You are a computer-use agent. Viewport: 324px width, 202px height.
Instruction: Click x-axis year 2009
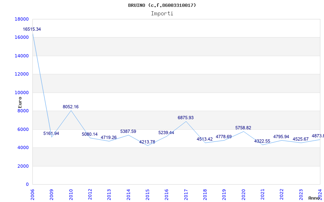coord(51,195)
